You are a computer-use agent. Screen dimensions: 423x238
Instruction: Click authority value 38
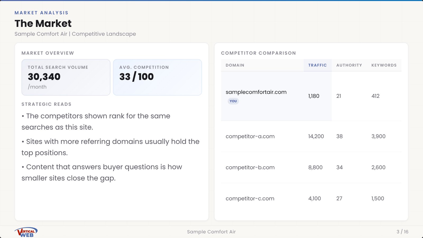pyautogui.click(x=339, y=136)
